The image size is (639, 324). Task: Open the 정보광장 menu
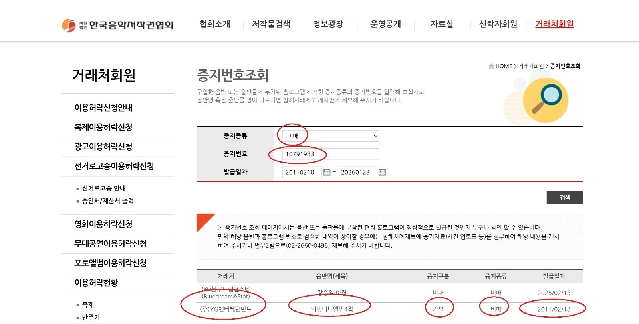click(328, 24)
